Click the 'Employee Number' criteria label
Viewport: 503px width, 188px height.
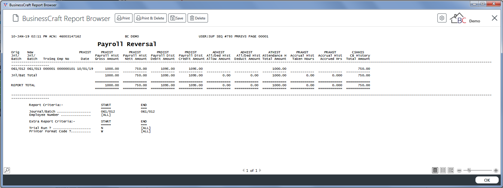click(x=44, y=115)
